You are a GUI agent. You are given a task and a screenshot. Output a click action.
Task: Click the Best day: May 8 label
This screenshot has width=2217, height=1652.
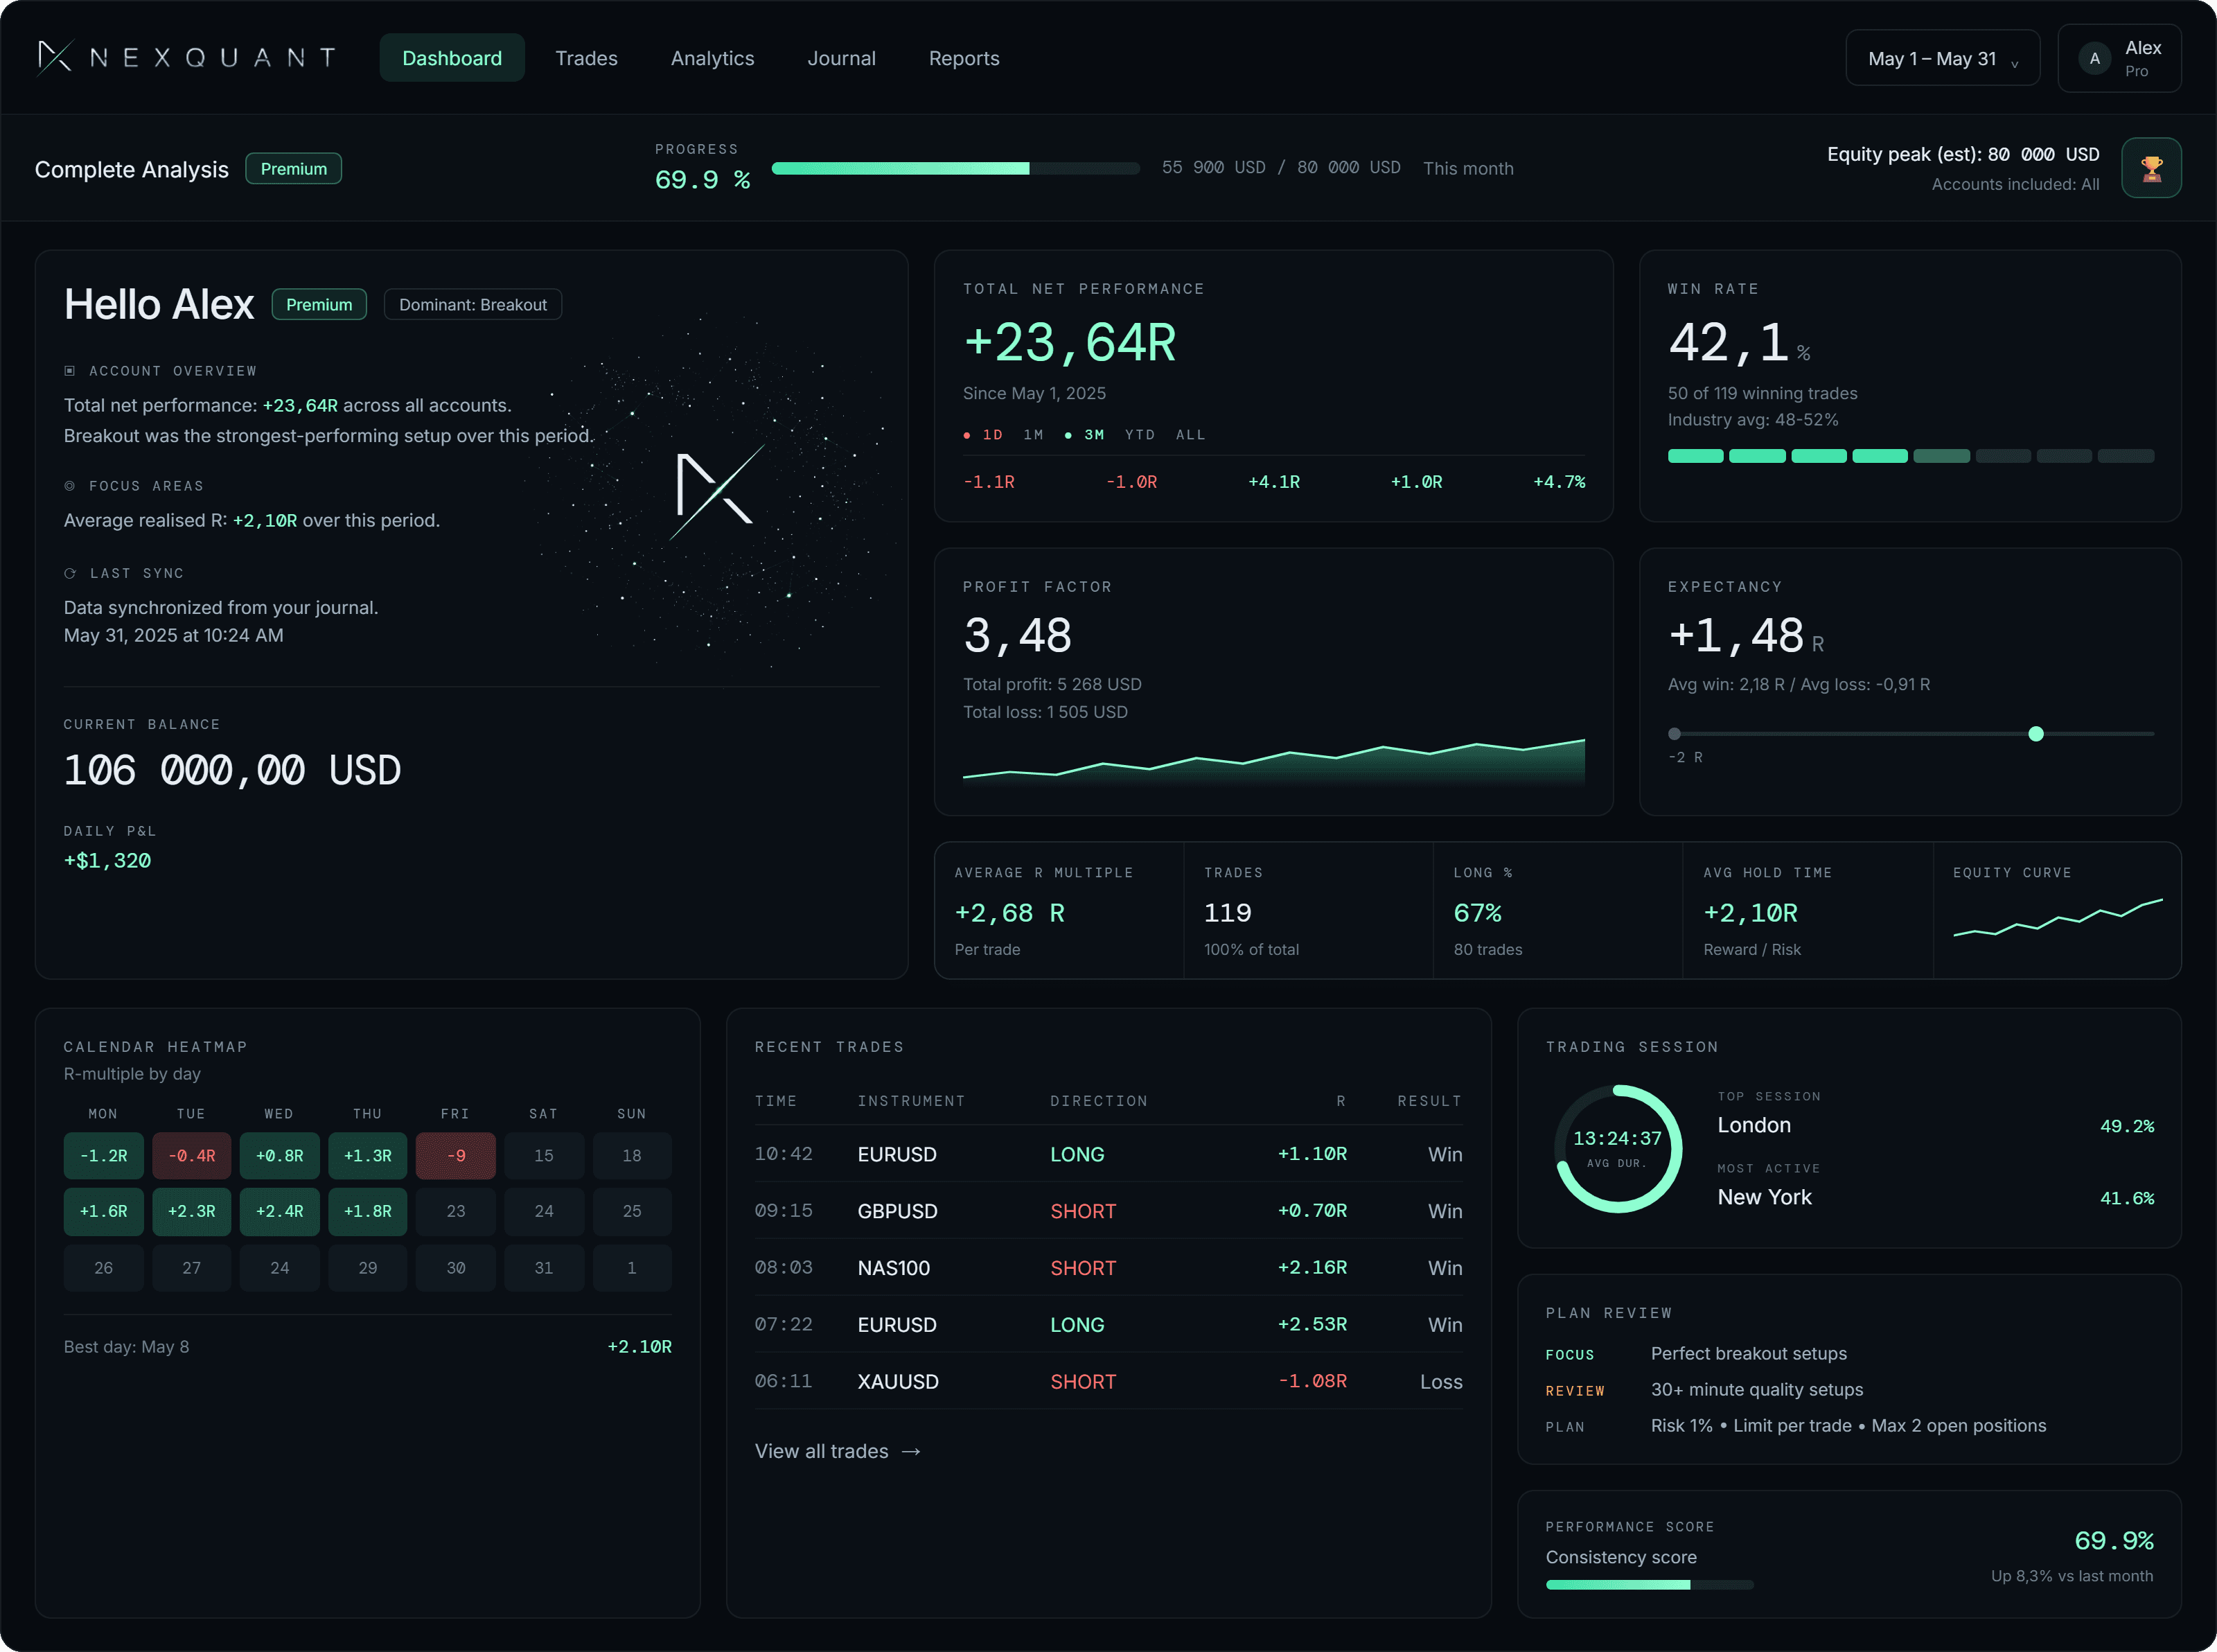pos(126,1347)
